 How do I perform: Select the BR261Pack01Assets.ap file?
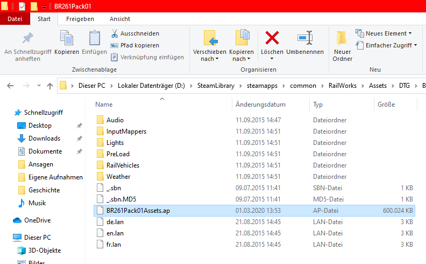click(254, 211)
